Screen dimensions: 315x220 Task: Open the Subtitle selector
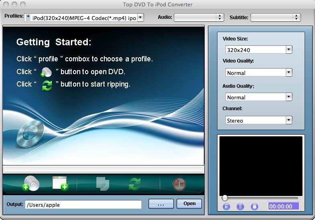(x=276, y=18)
